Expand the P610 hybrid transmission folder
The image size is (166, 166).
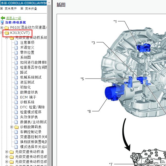click(2, 28)
